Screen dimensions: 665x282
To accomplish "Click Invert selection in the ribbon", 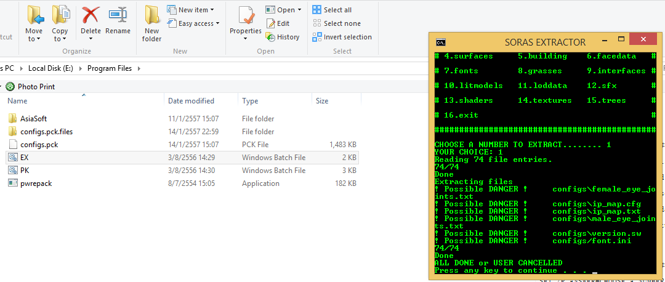I will tap(342, 37).
